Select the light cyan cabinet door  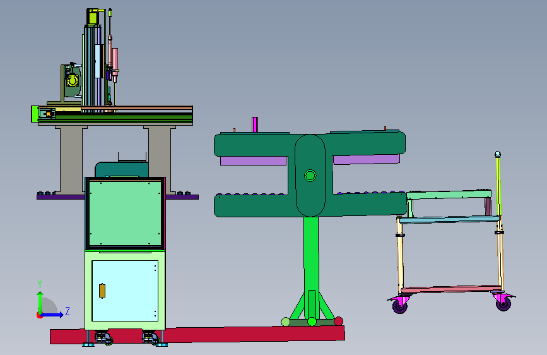pyautogui.click(x=125, y=291)
